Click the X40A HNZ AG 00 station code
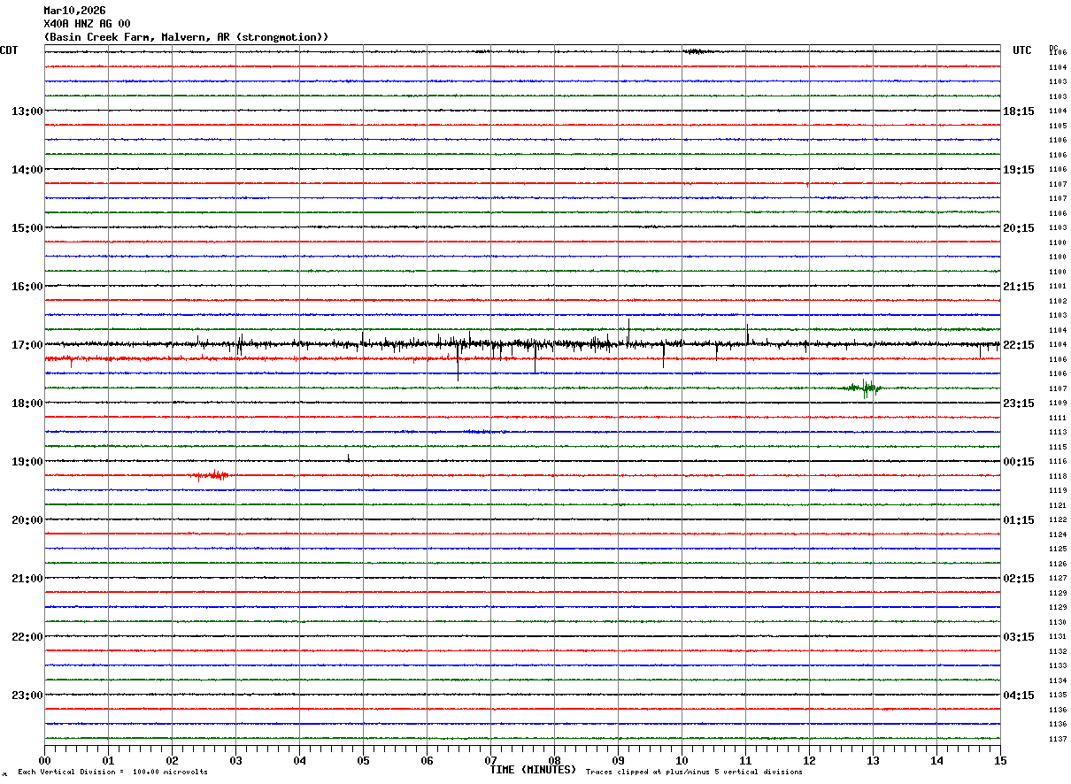Image resolution: width=1071 pixels, height=784 pixels. tap(87, 24)
